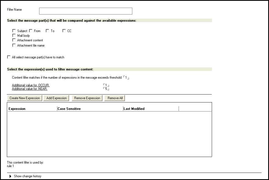The height and width of the screenshot is (180, 269).
Task: Enable the Subject checkbox
Action: (x=14, y=31)
